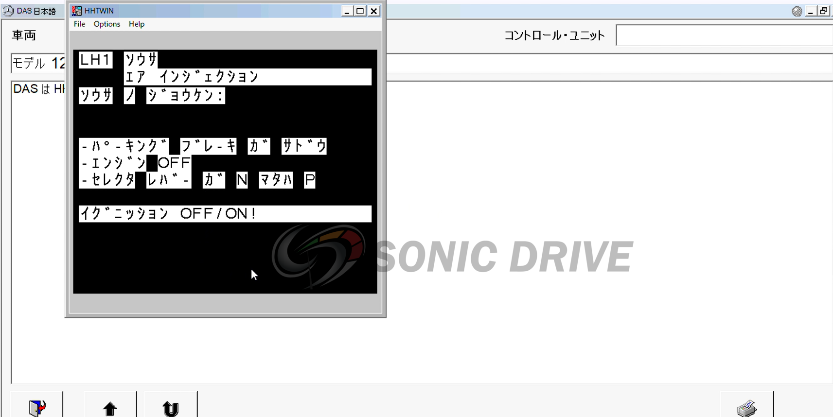Click the HHTWIN title bar app icon

click(x=77, y=11)
